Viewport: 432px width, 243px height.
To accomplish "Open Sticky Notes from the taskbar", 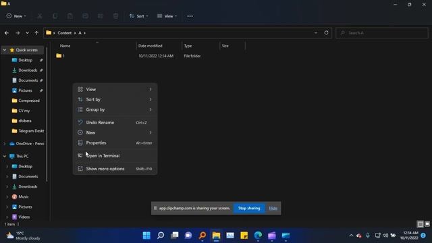I will (x=244, y=236).
